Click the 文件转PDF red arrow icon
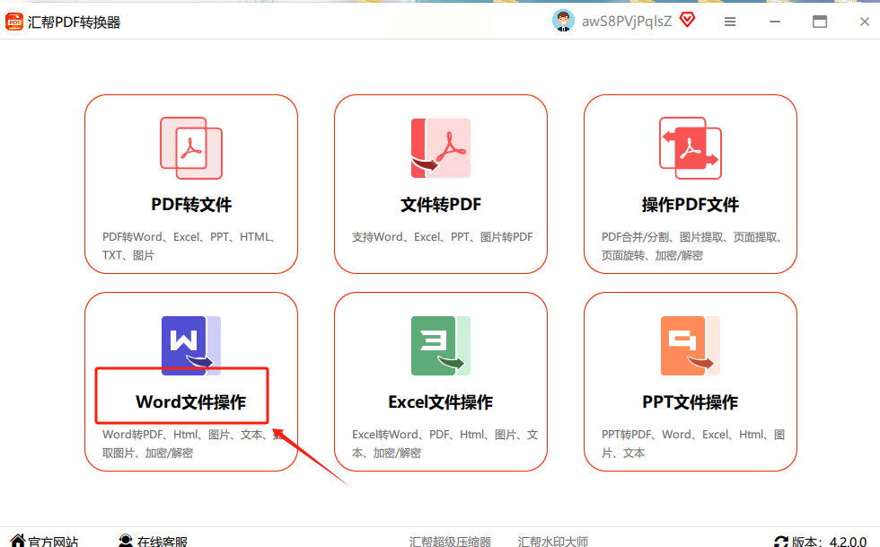This screenshot has width=880, height=547. coord(441,148)
